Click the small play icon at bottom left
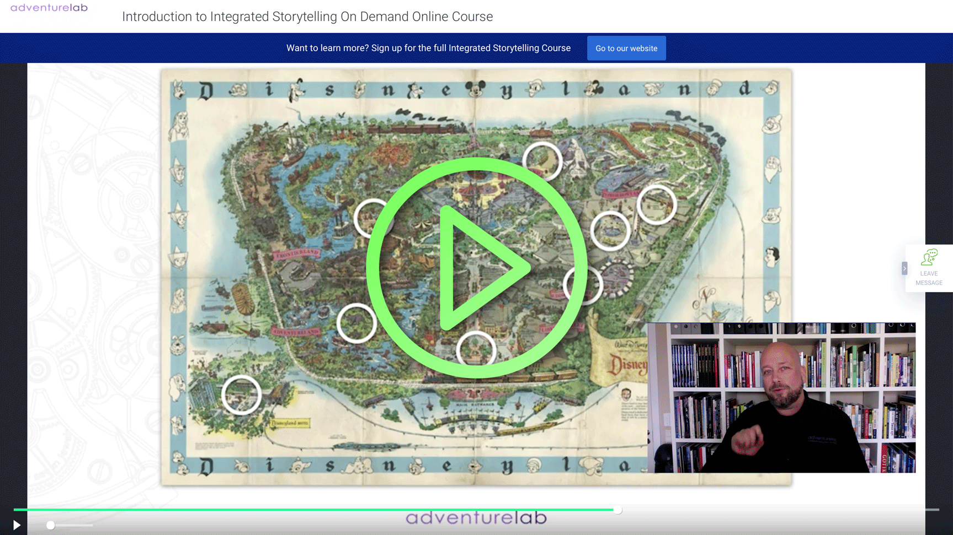Image resolution: width=953 pixels, height=535 pixels. pos(17,525)
